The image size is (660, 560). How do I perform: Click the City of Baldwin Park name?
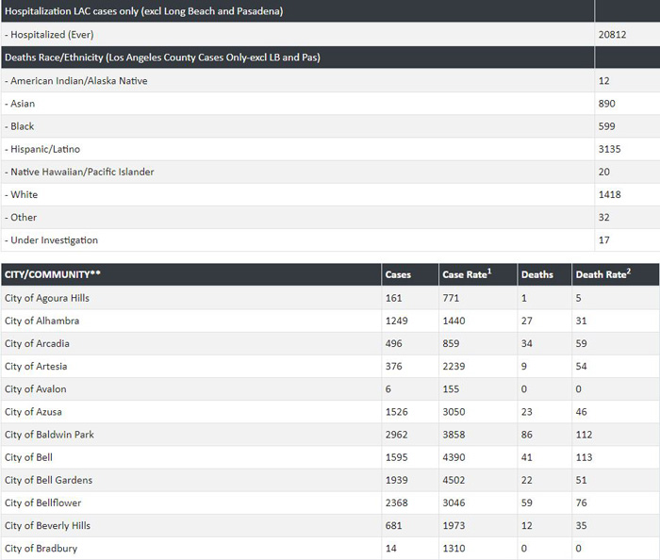tap(49, 435)
